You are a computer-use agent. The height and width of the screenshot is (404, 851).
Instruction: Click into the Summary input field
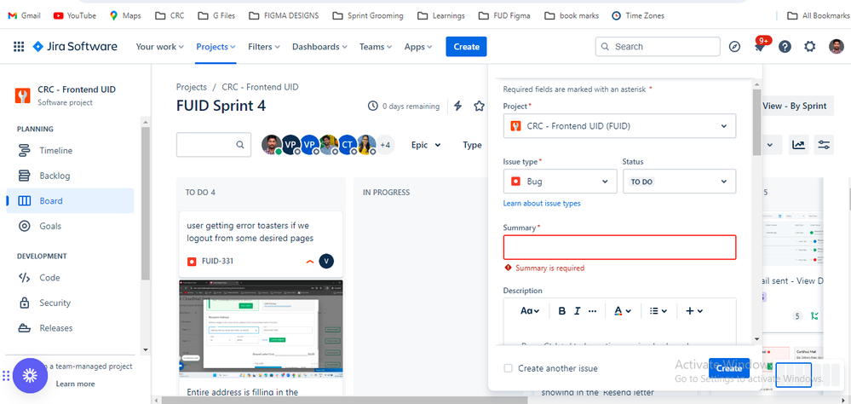[x=619, y=247]
